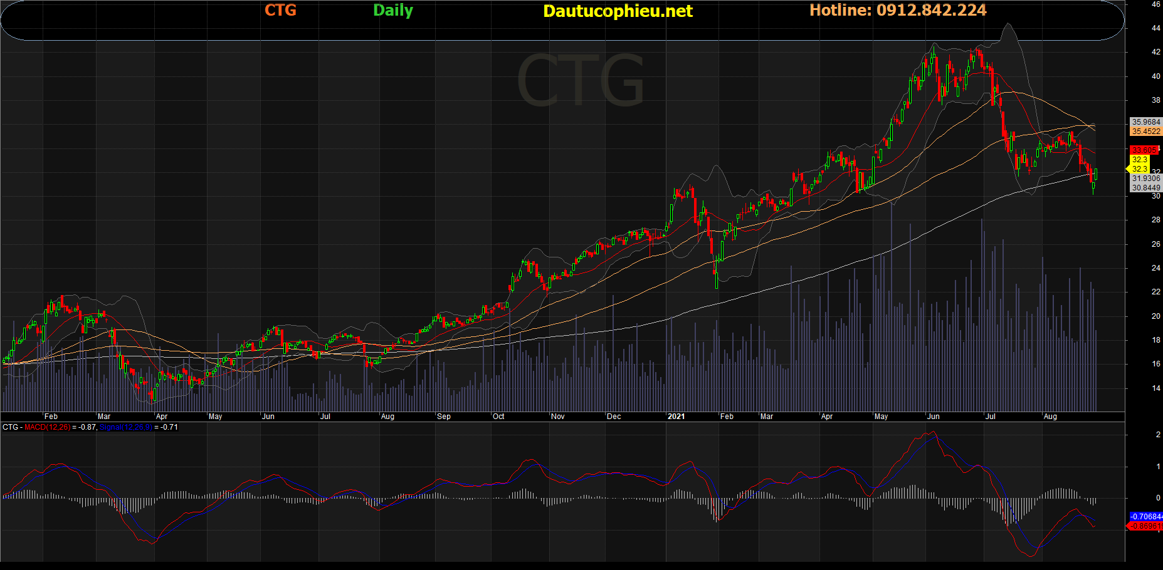The image size is (1163, 570).
Task: Select the 35.9684 gray price tag
Action: point(1145,122)
